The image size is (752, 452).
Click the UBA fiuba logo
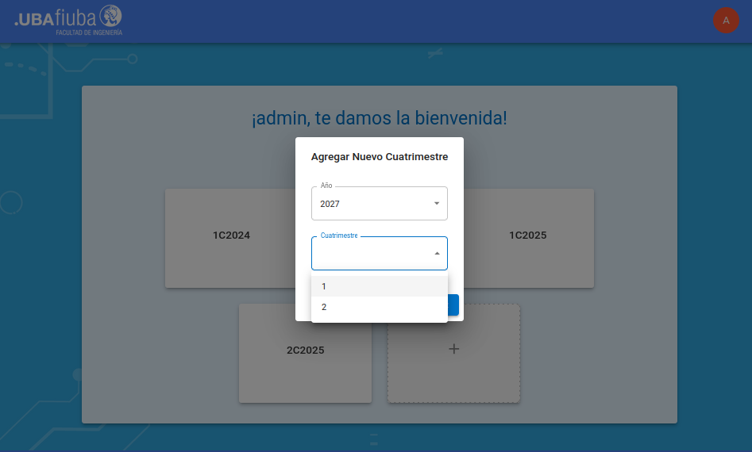(67, 20)
